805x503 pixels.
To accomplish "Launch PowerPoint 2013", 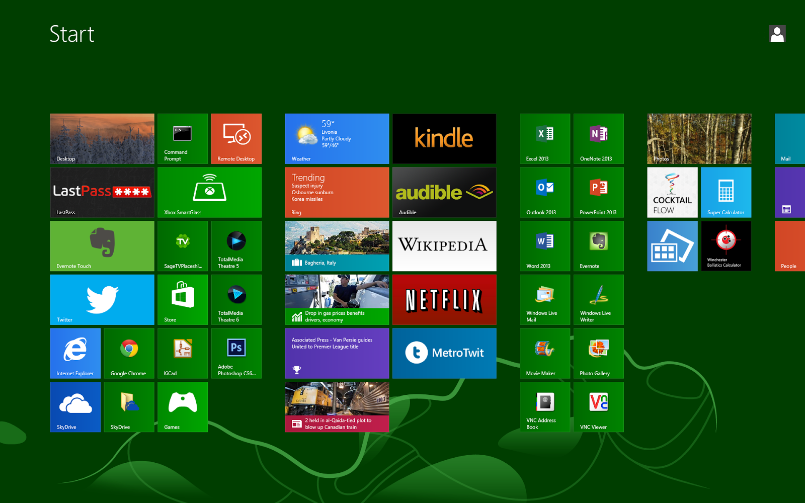I will pos(599,192).
